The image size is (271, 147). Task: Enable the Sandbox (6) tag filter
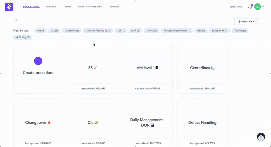(x=220, y=30)
